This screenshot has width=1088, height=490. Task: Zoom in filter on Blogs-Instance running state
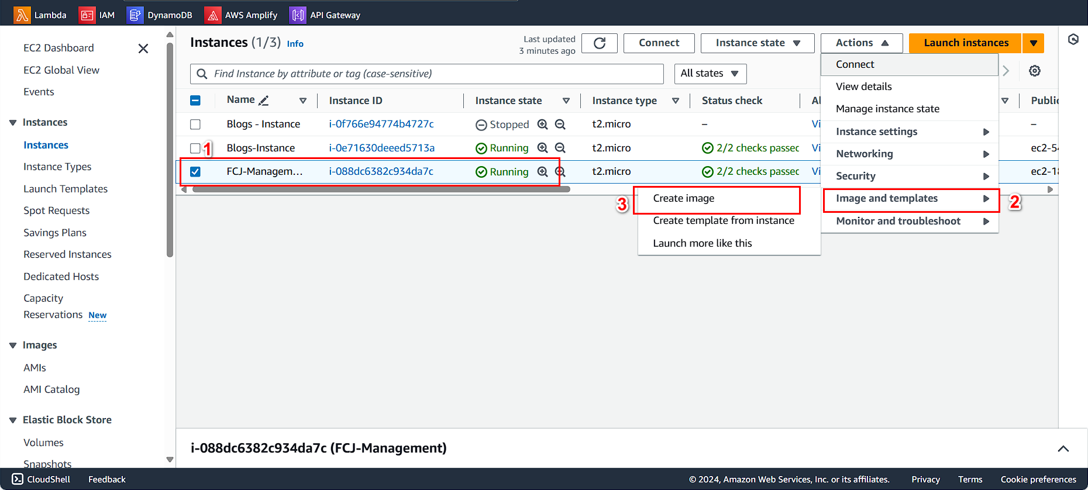(x=543, y=148)
